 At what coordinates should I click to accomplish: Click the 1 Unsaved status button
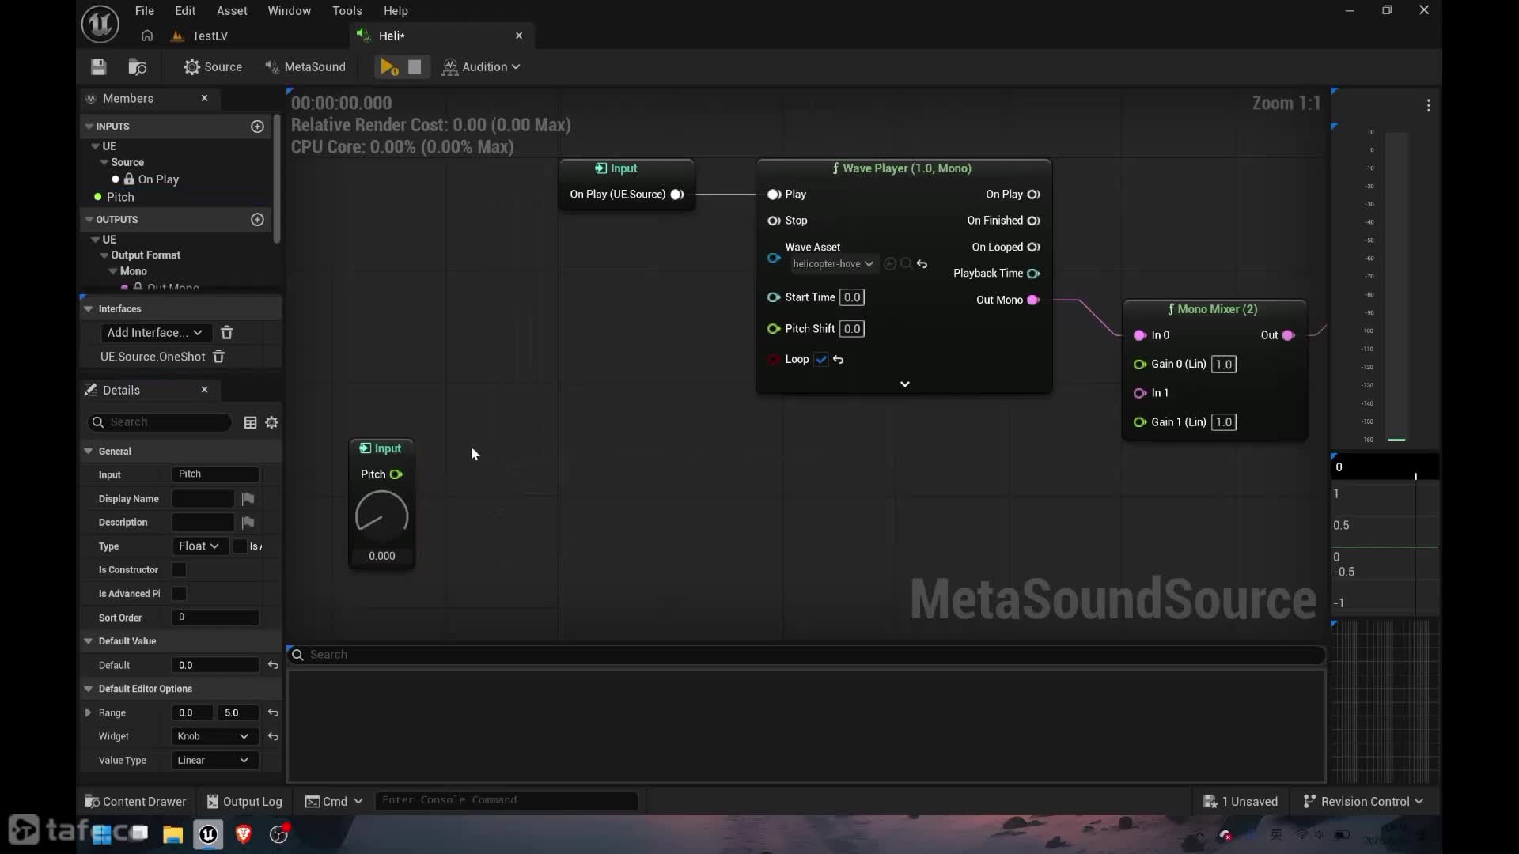[1241, 802]
